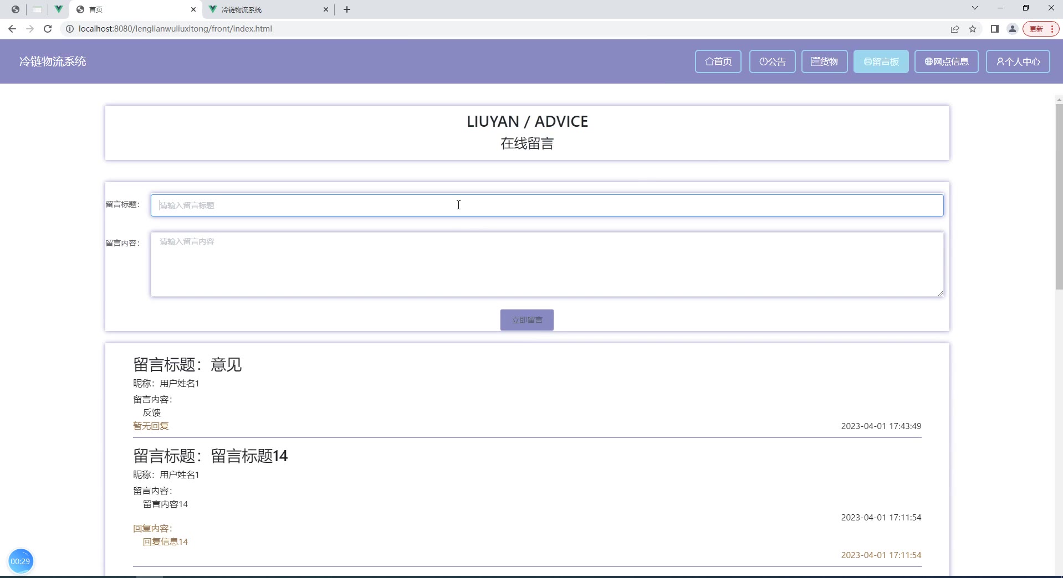Click heading 留言标题：意见
Viewport: 1063px width, 578px height.
tap(187, 364)
